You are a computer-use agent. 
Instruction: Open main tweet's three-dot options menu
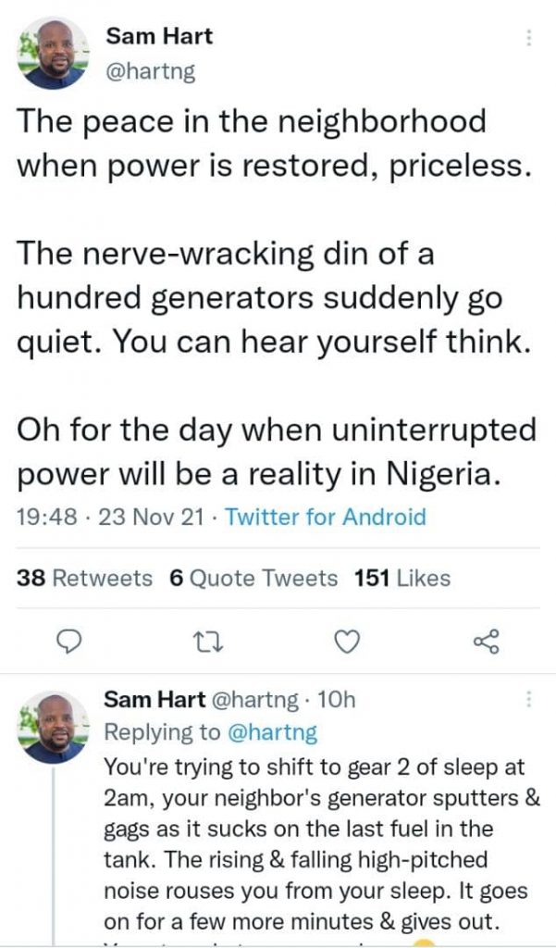[x=528, y=38]
